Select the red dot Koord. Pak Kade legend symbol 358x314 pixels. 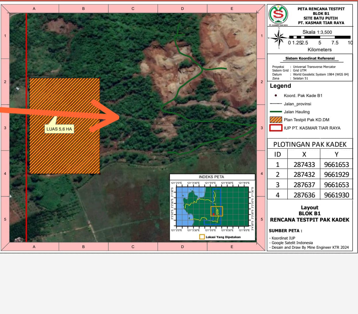(x=276, y=95)
